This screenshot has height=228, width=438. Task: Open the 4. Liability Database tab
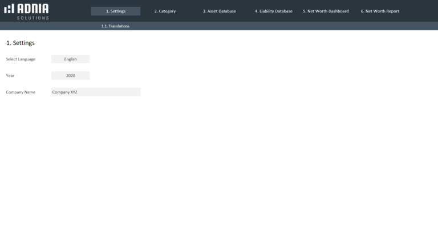[x=273, y=11]
